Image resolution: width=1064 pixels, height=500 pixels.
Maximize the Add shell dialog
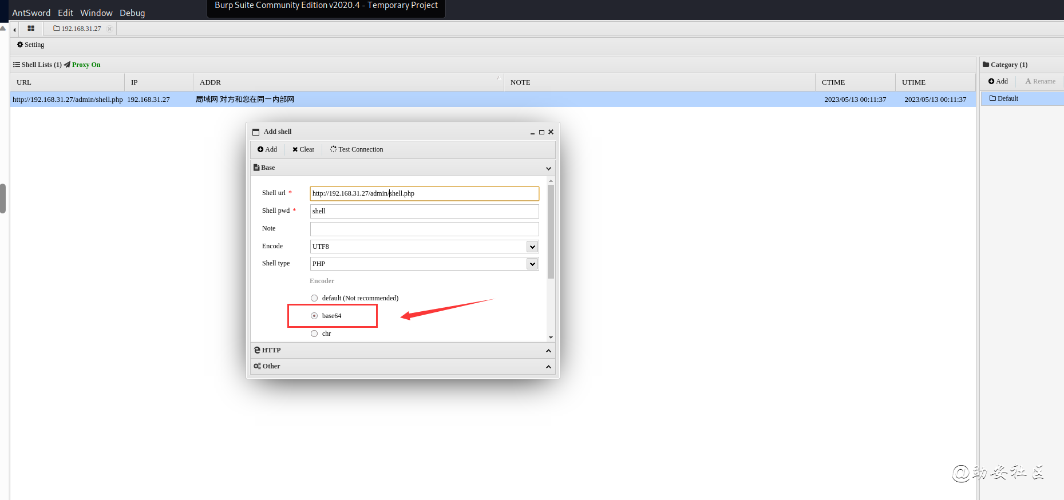[x=541, y=132]
